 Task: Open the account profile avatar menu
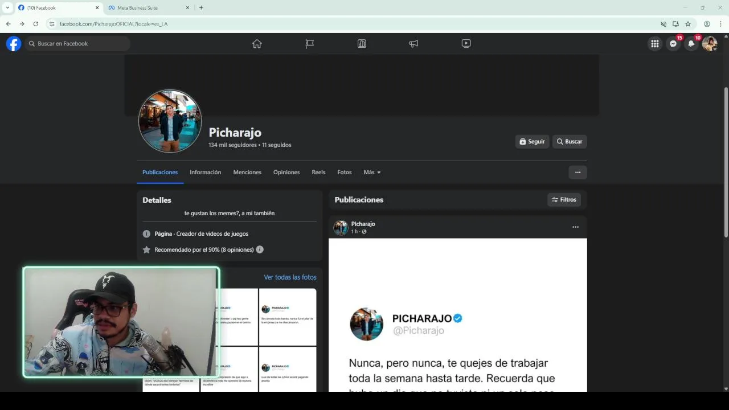[x=710, y=43]
